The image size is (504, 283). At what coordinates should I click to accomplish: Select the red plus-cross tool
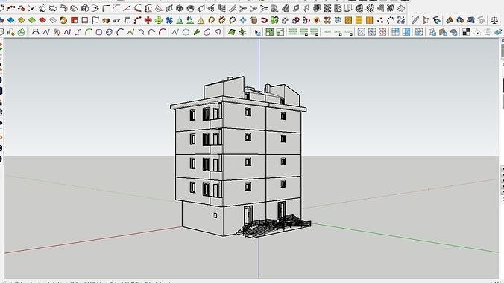point(148,21)
